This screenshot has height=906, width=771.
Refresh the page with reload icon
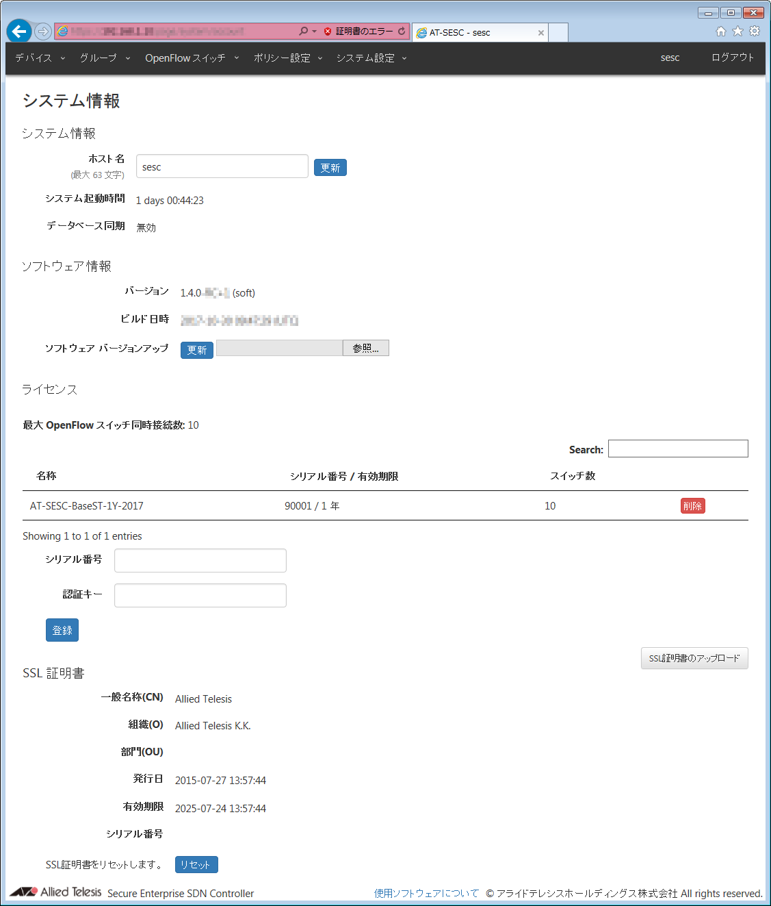coord(402,32)
